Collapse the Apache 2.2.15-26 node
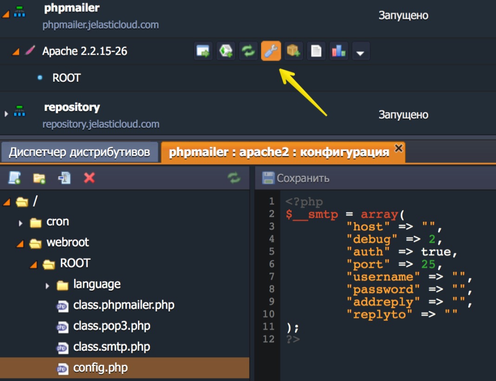This screenshot has height=381, width=496. tap(15, 51)
